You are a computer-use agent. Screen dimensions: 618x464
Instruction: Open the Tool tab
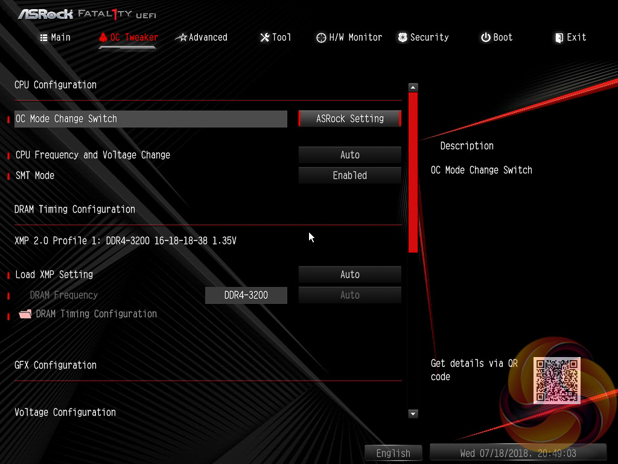(x=275, y=37)
